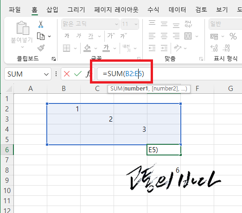Screen dimensions: 242x213
Task: Open the number format dropdown (일반)
Action: pos(225,24)
